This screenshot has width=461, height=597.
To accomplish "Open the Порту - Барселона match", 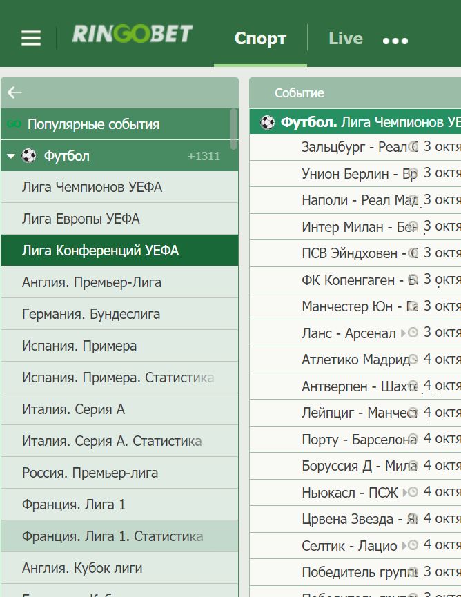I will 360,440.
